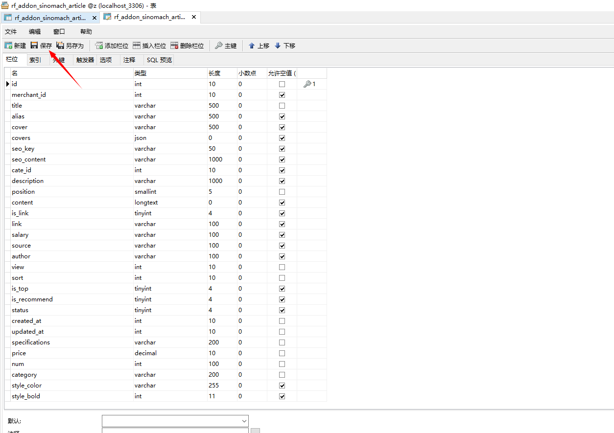Open the 编辑 (Edit) menu
Image resolution: width=614 pixels, height=433 pixels.
coord(35,31)
